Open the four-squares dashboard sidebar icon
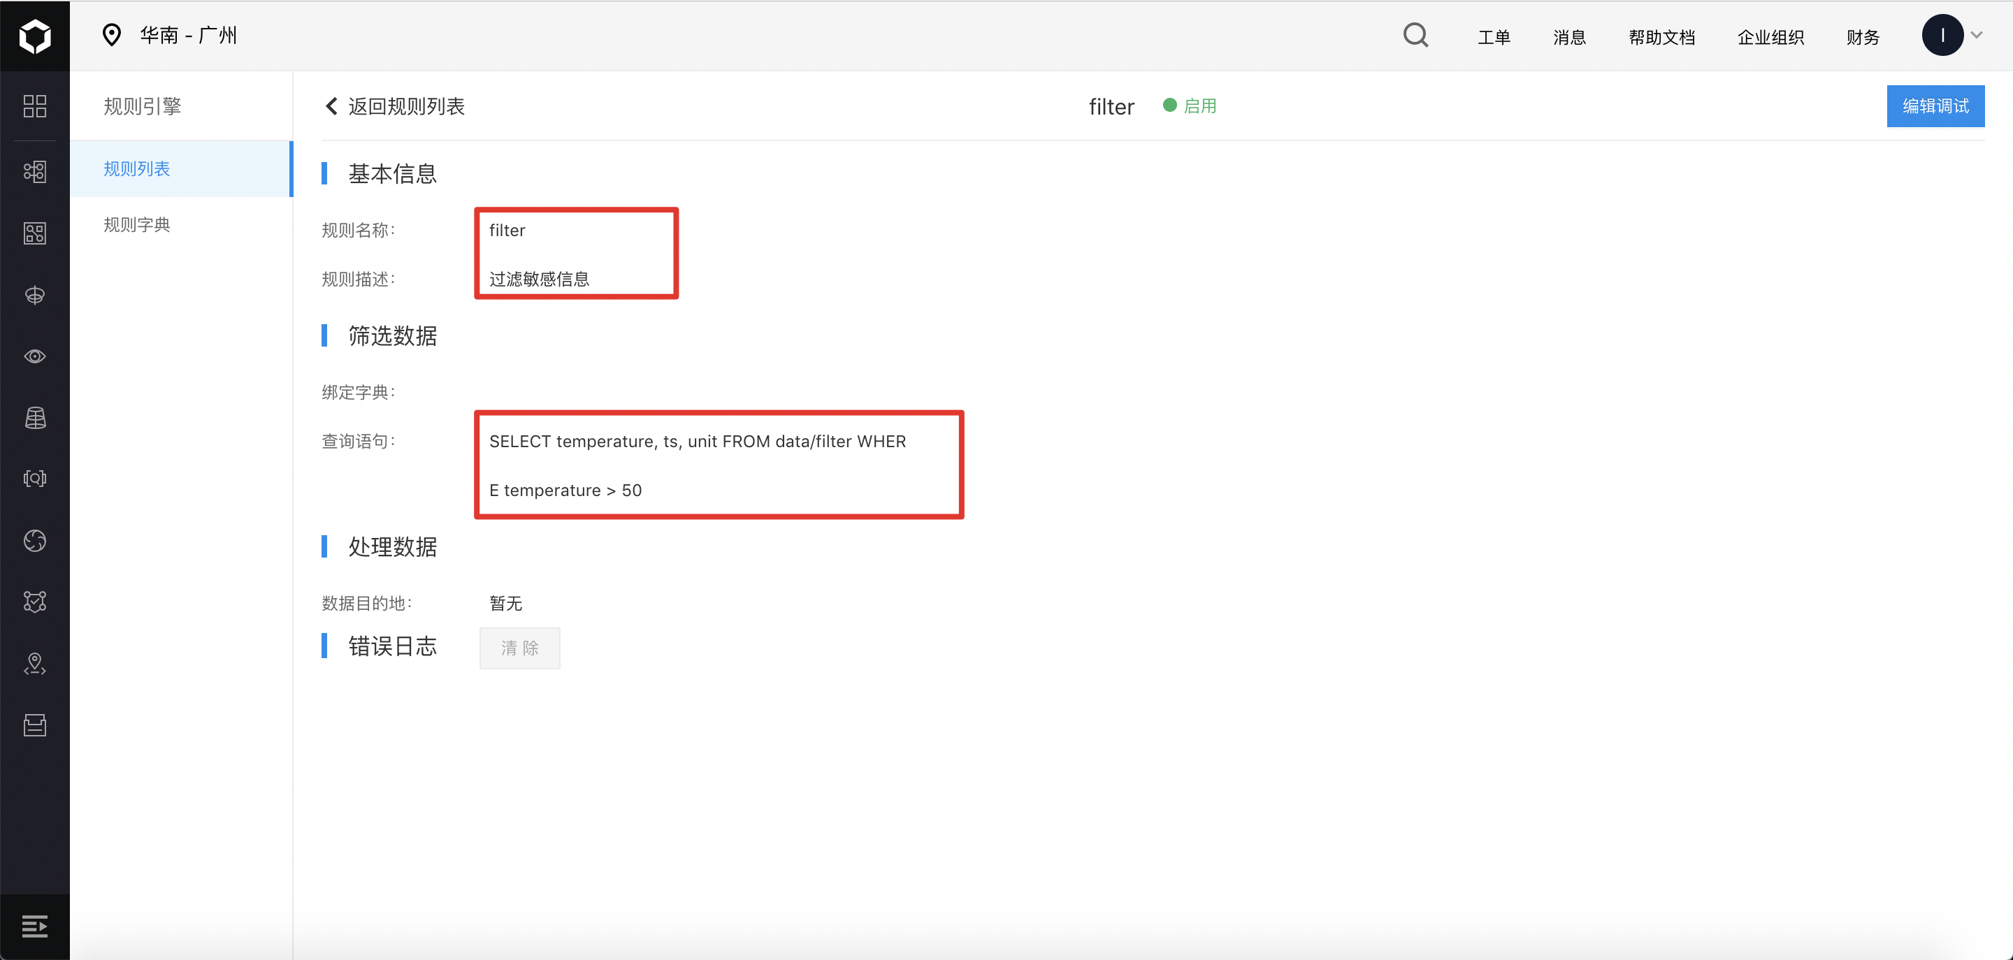Image resolution: width=2013 pixels, height=960 pixels. click(34, 106)
